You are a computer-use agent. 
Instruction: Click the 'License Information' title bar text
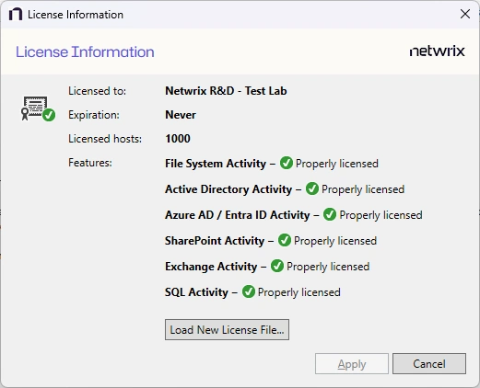76,15
